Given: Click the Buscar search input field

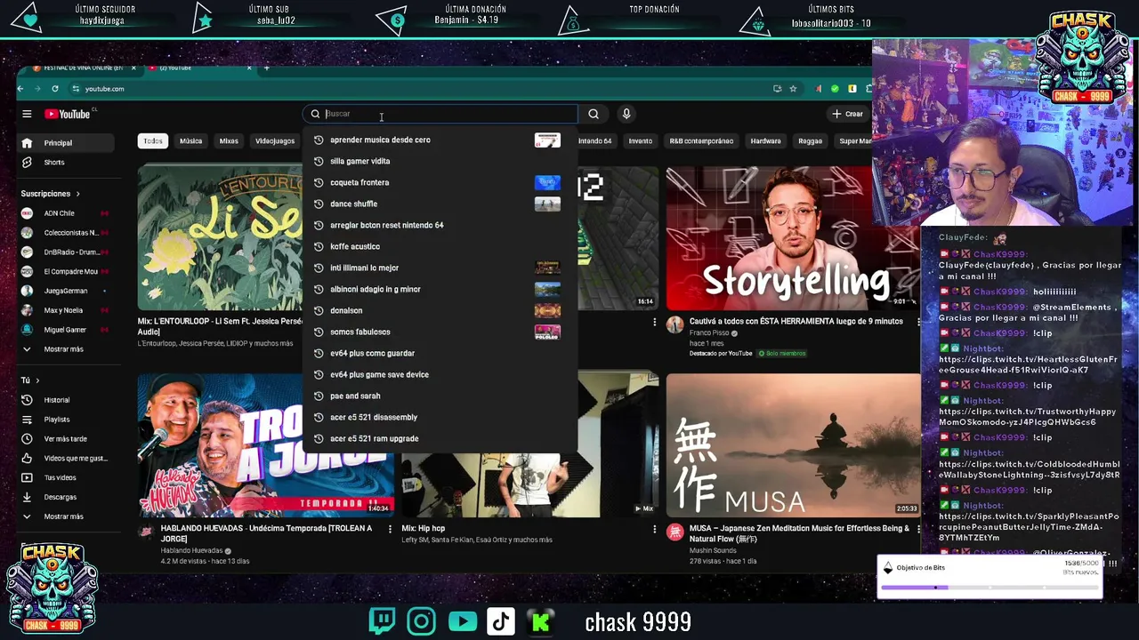Looking at the screenshot, I should point(440,114).
